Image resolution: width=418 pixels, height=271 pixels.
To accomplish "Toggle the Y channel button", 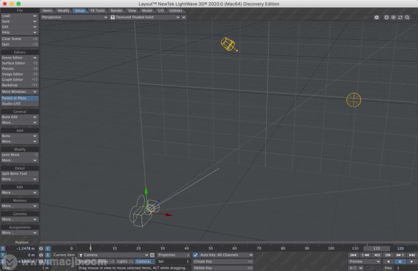I will pyautogui.click(x=3, y=255).
